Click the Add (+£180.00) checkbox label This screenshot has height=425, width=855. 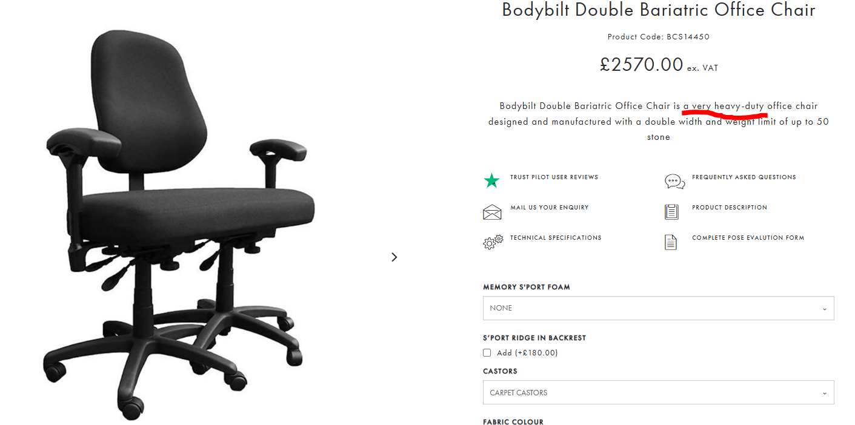click(527, 353)
